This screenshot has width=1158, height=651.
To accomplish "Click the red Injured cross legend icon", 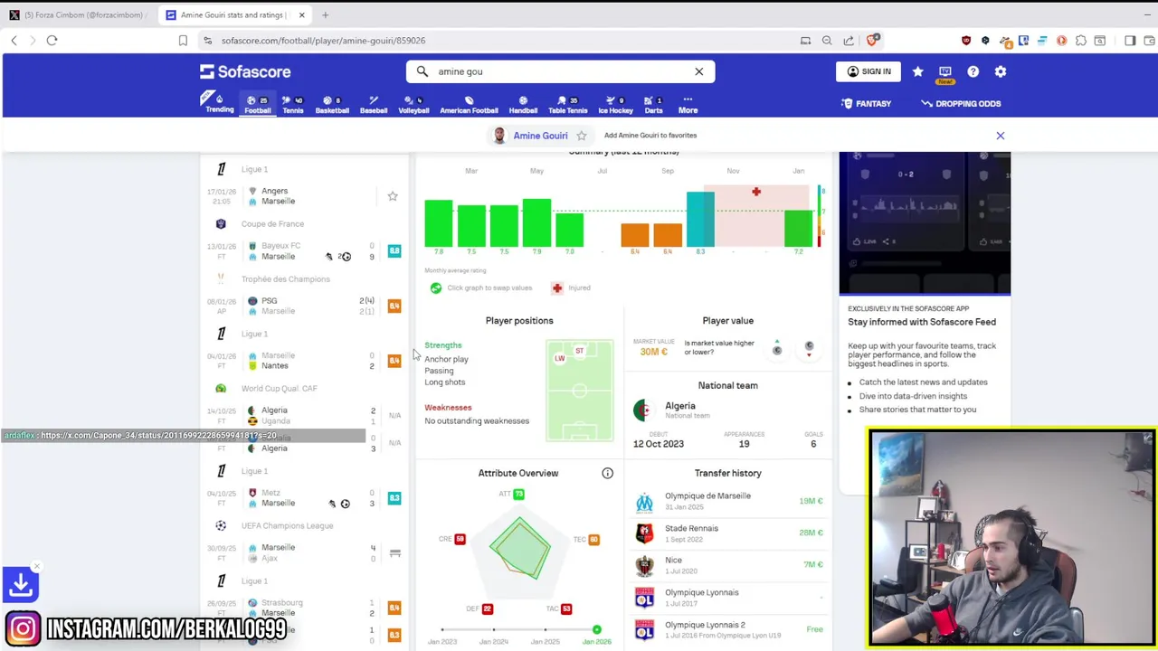I will 557,288.
